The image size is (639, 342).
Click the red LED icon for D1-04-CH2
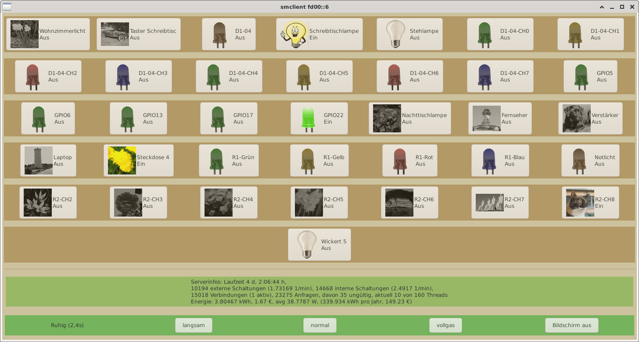tap(32, 76)
